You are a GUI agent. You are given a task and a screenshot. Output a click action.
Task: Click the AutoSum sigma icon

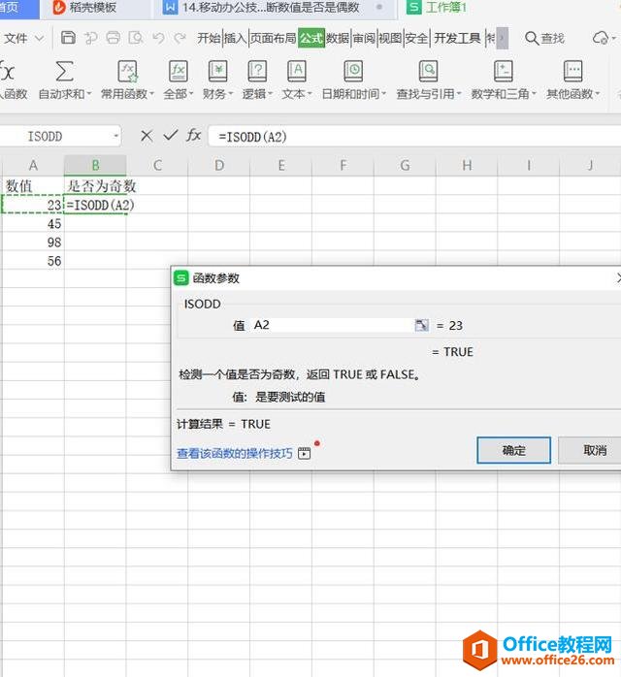click(x=64, y=71)
